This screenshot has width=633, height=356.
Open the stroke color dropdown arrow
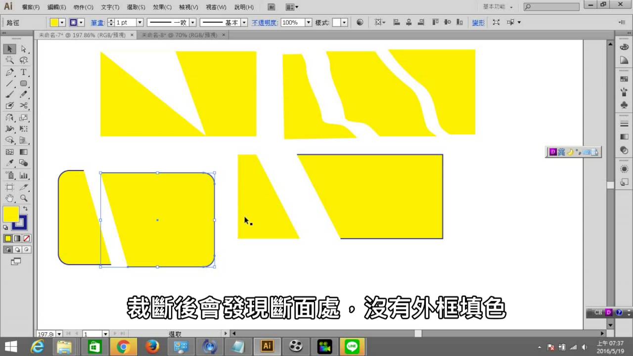click(x=81, y=22)
